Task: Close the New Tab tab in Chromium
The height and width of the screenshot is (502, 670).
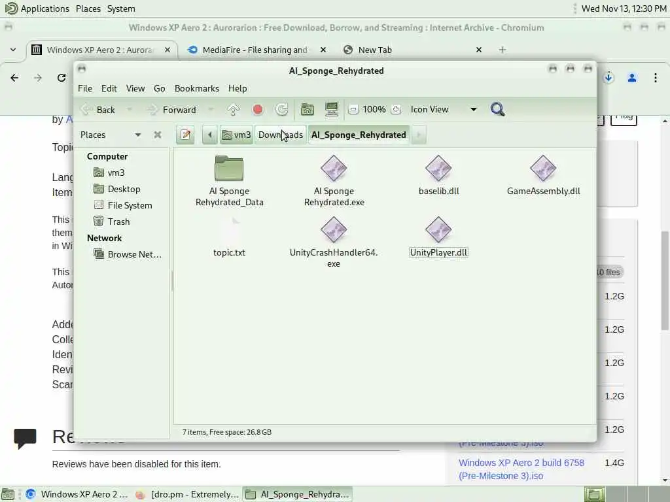Action: (479, 50)
